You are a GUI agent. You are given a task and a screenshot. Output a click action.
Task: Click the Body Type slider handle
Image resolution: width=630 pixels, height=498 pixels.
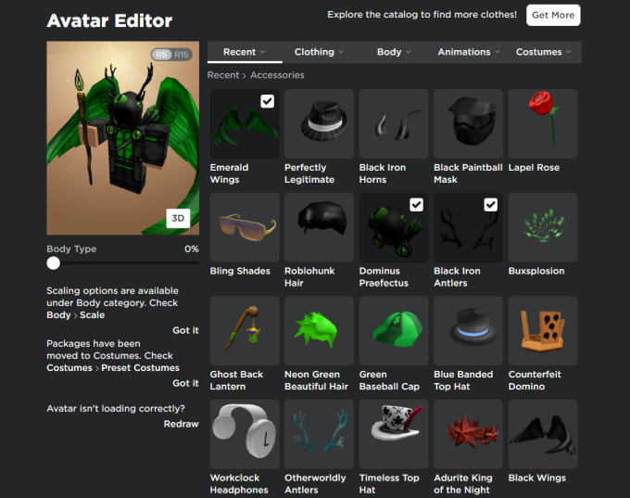pos(53,263)
